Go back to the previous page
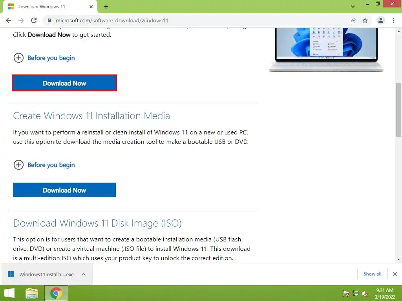 9,20
